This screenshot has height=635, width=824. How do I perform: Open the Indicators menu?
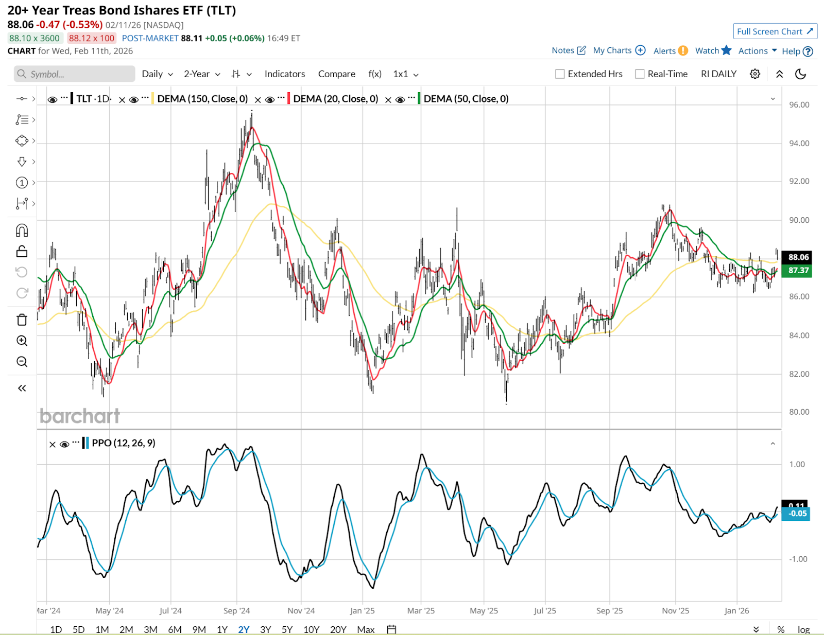click(284, 74)
